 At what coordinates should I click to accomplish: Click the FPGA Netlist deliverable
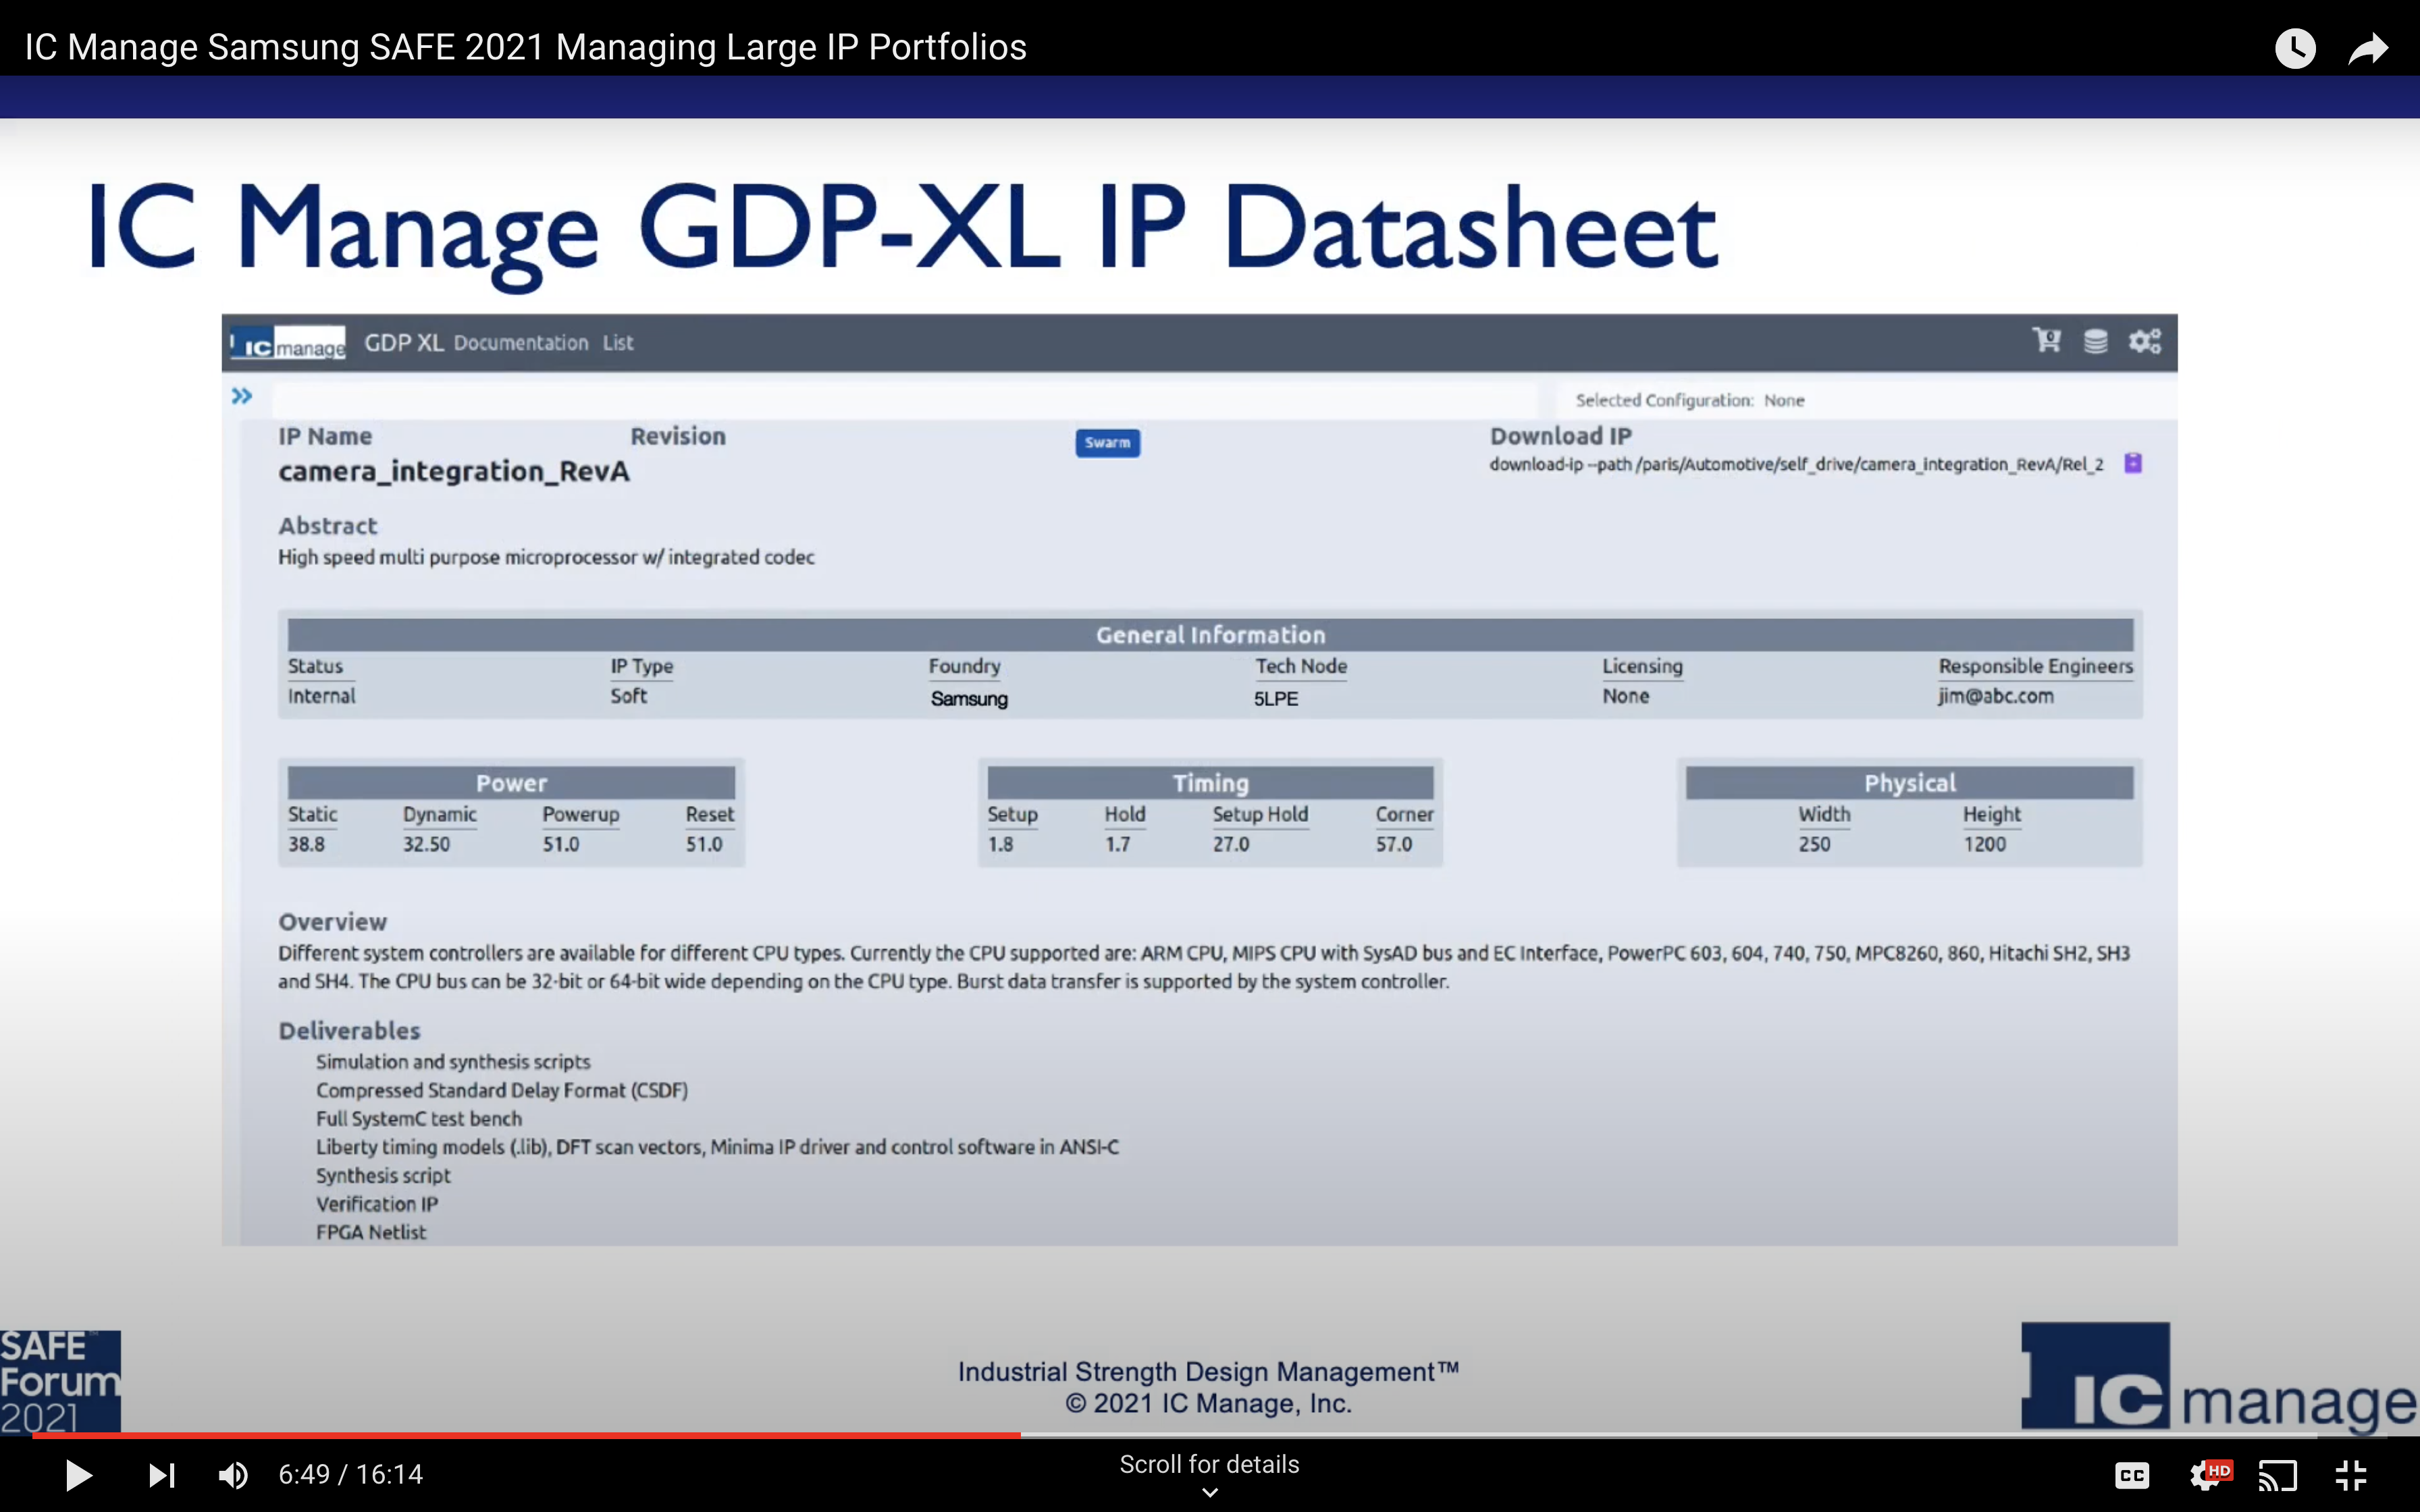click(x=371, y=1233)
